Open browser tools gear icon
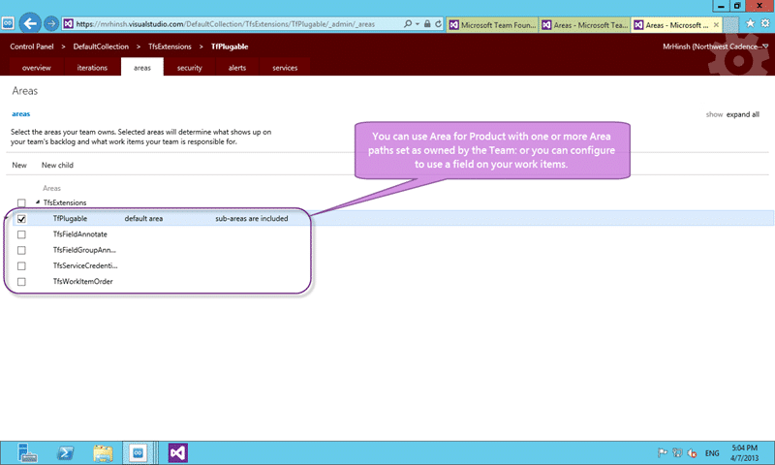Viewport: 775px width, 465px height. pyautogui.click(x=765, y=23)
